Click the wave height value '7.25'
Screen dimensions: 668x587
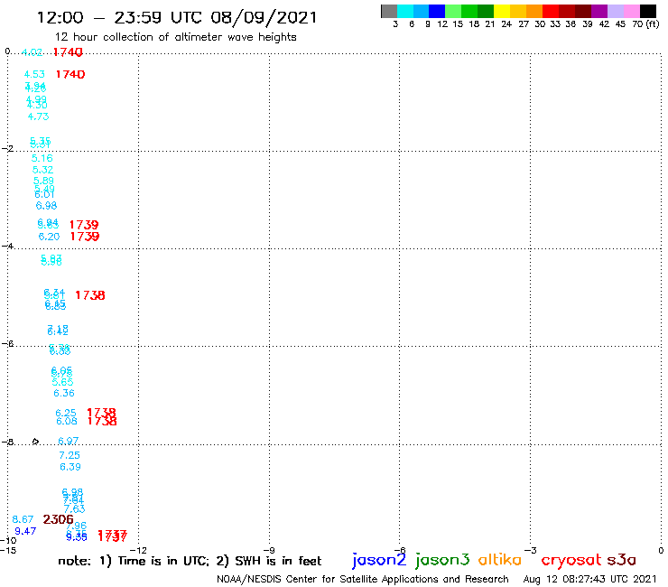click(x=70, y=455)
